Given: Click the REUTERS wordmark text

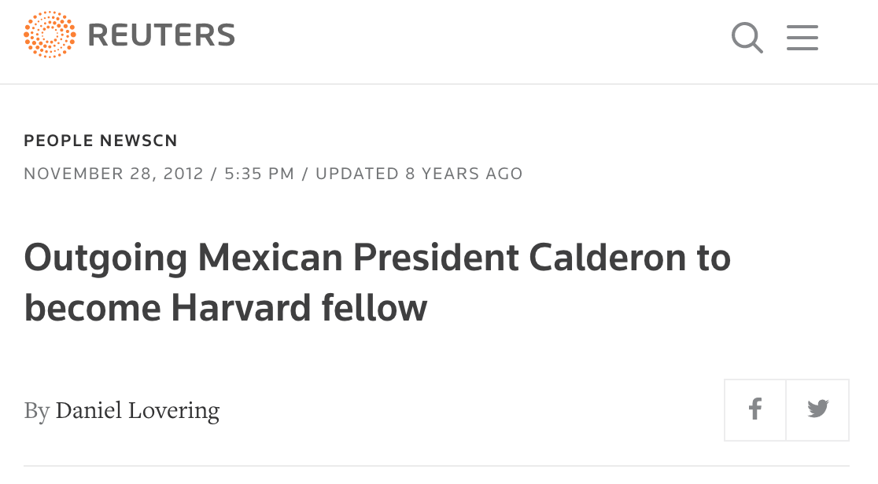Looking at the screenshot, I should [x=161, y=35].
